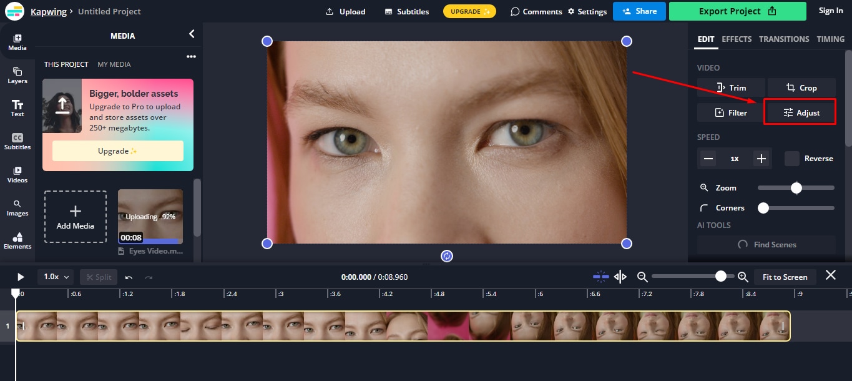Open the Videos sidebar panel
This screenshot has height=381, width=852.
tap(17, 175)
